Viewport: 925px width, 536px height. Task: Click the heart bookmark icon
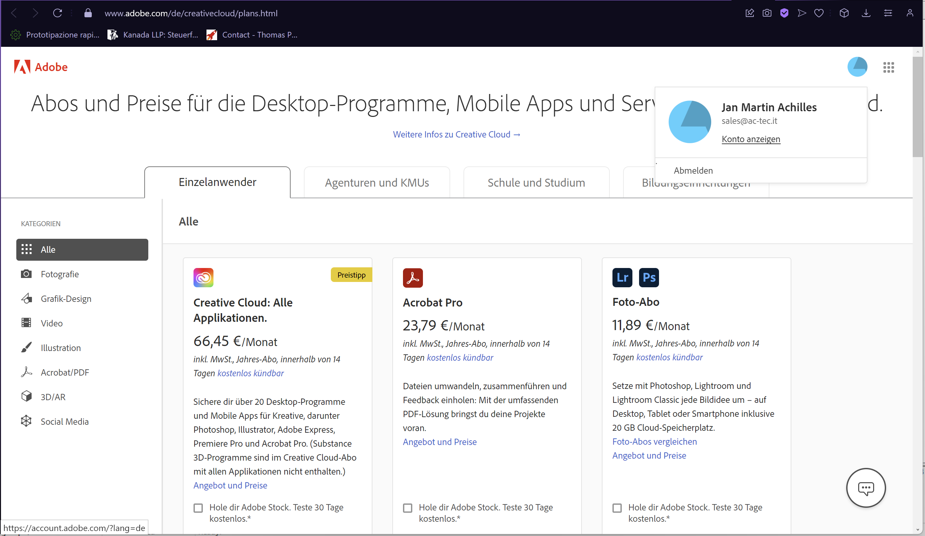pos(819,13)
